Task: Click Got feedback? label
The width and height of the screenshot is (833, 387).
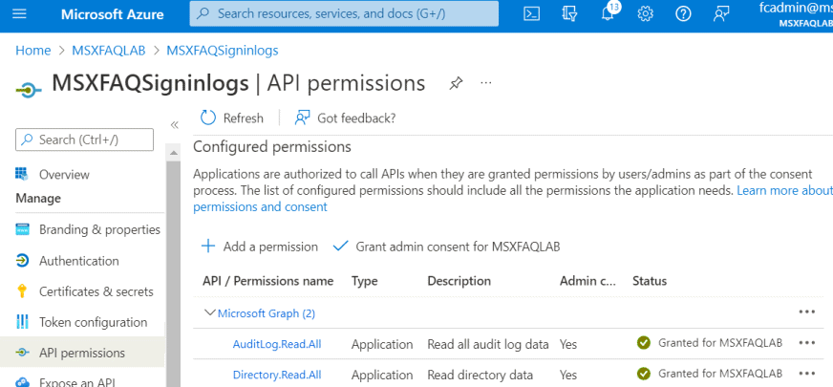Action: click(356, 118)
